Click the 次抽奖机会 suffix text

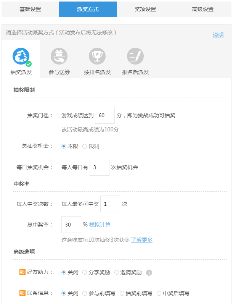pyautogui.click(x=124, y=167)
